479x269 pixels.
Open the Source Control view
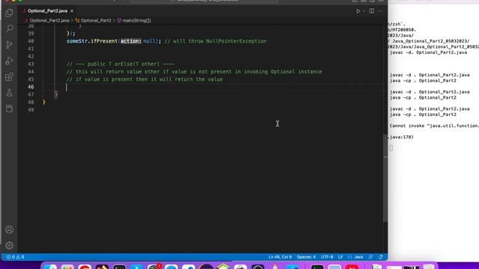[9, 45]
